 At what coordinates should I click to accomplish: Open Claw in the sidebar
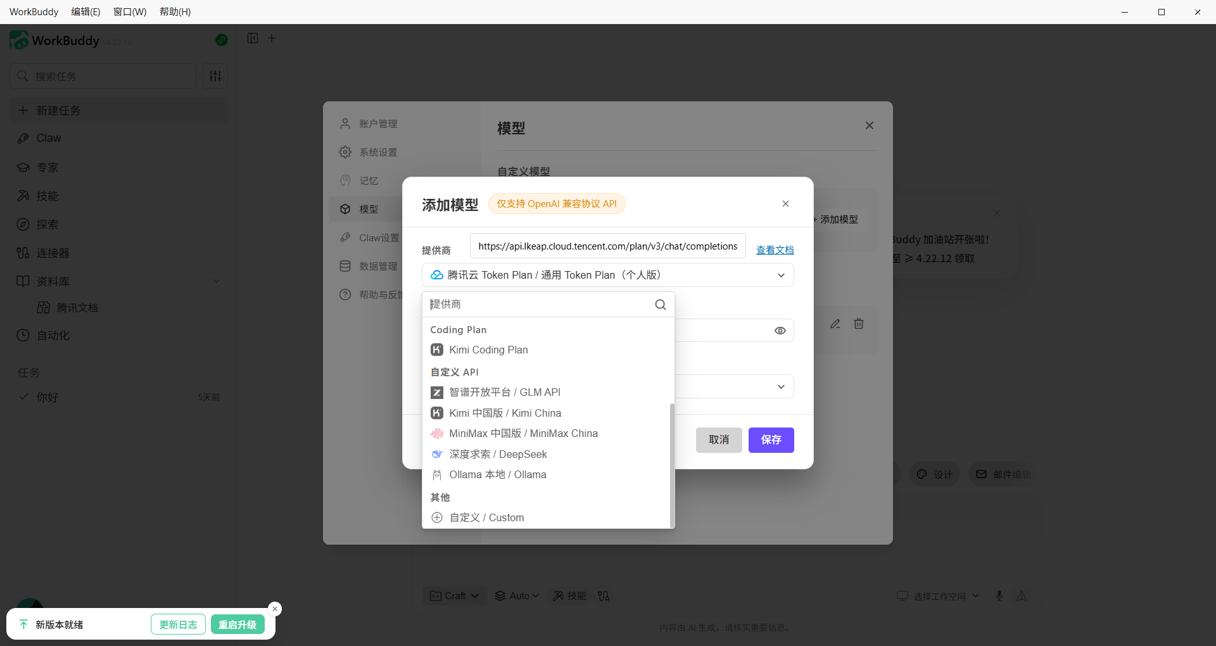(119, 138)
